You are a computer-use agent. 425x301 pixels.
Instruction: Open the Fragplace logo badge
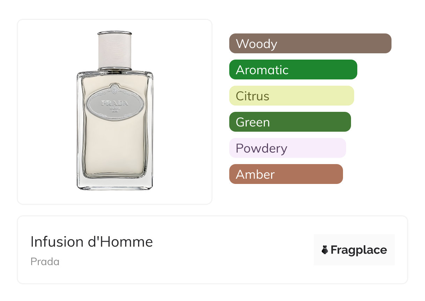coord(354,250)
